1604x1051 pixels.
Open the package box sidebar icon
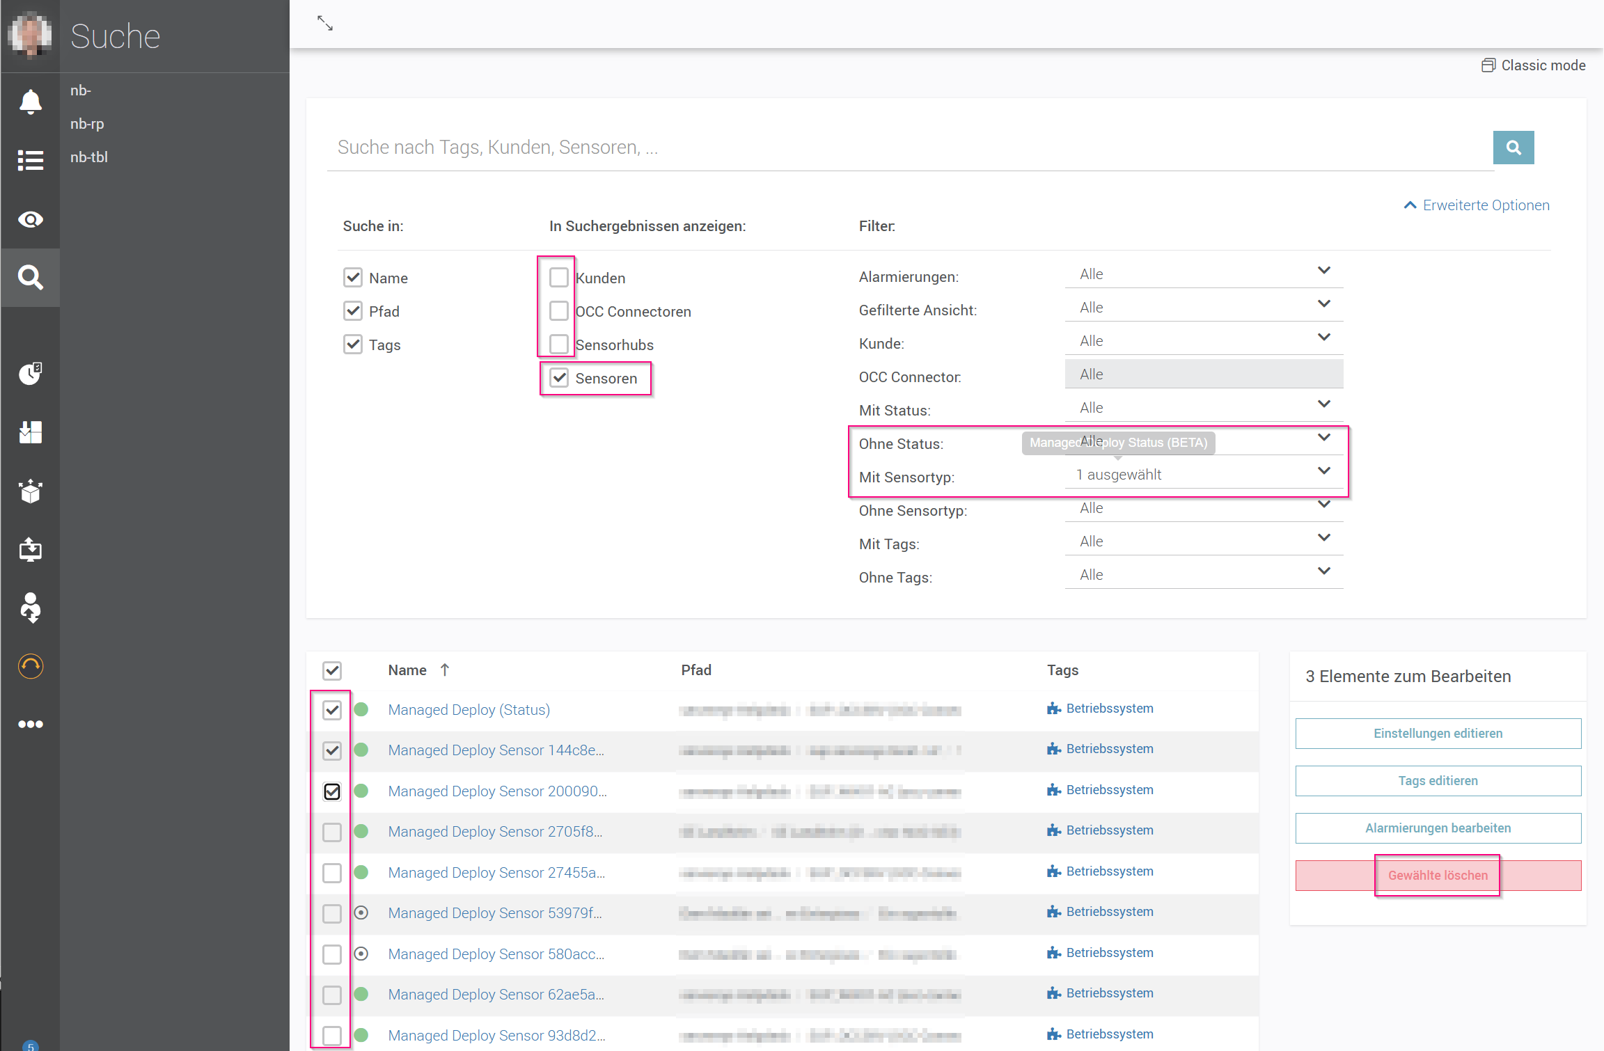click(x=30, y=491)
